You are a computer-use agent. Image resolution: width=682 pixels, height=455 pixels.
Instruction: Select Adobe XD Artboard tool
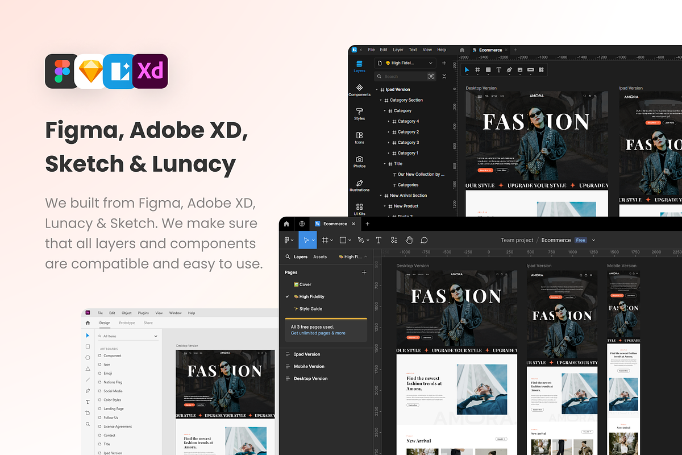(88, 413)
